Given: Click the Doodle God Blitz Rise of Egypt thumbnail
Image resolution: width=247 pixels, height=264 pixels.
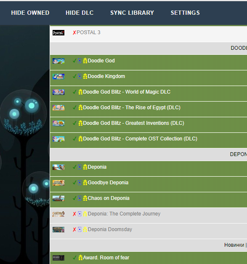Looking at the screenshot, I should [x=58, y=108].
